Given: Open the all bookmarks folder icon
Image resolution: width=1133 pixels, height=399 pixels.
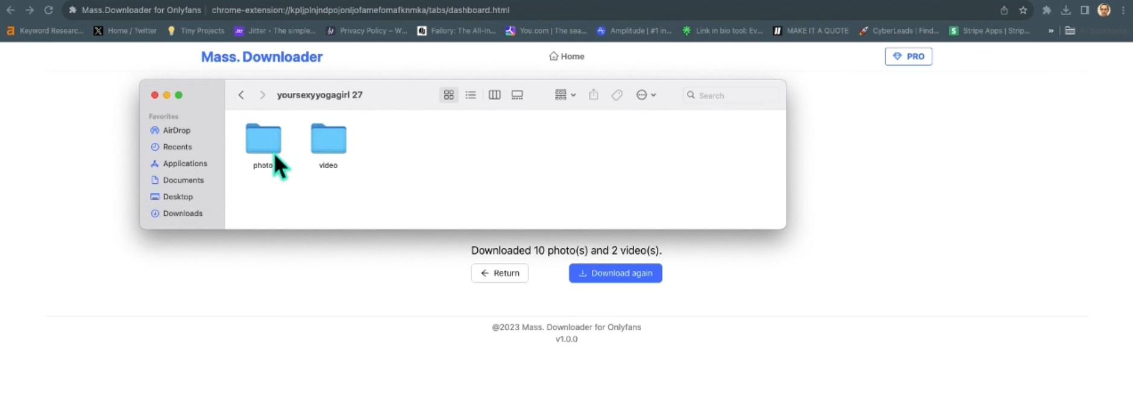Looking at the screenshot, I should (1070, 31).
